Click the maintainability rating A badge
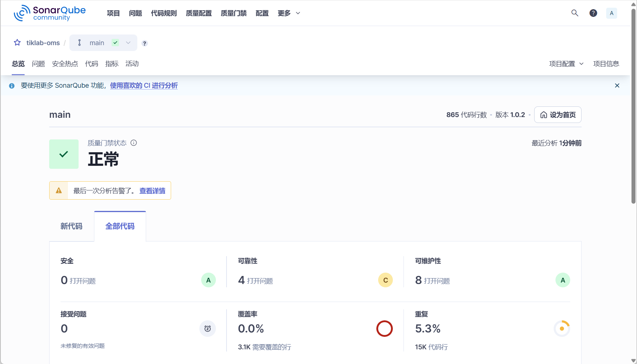Viewport: 637px width, 364px height. 563,280
